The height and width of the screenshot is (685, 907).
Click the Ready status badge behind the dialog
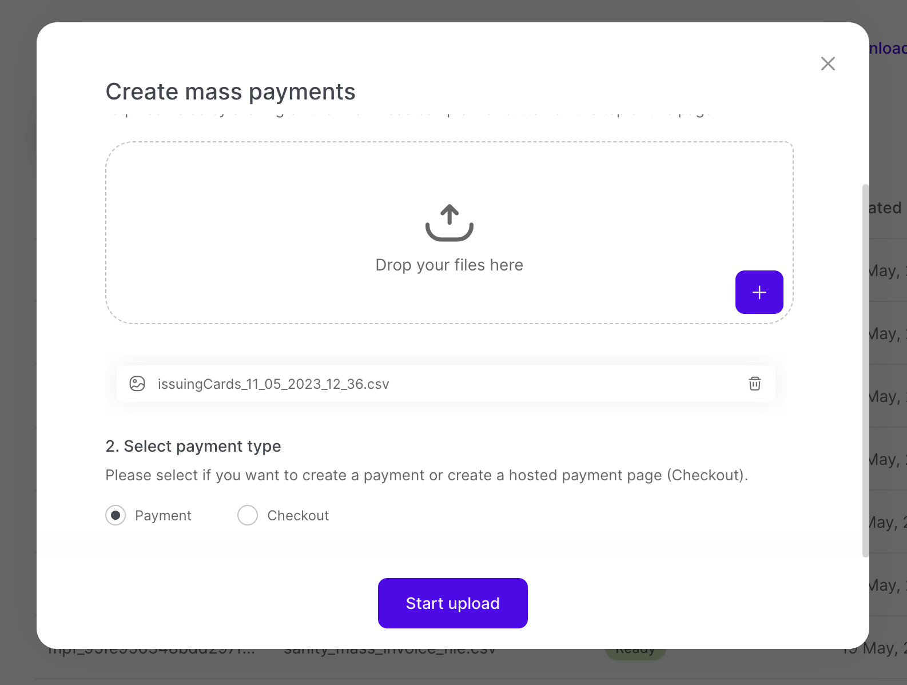point(635,653)
